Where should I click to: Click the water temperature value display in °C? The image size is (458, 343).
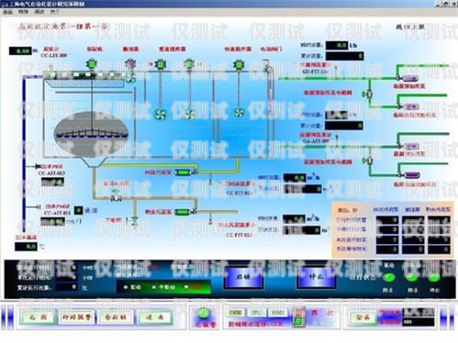[x=26, y=247]
